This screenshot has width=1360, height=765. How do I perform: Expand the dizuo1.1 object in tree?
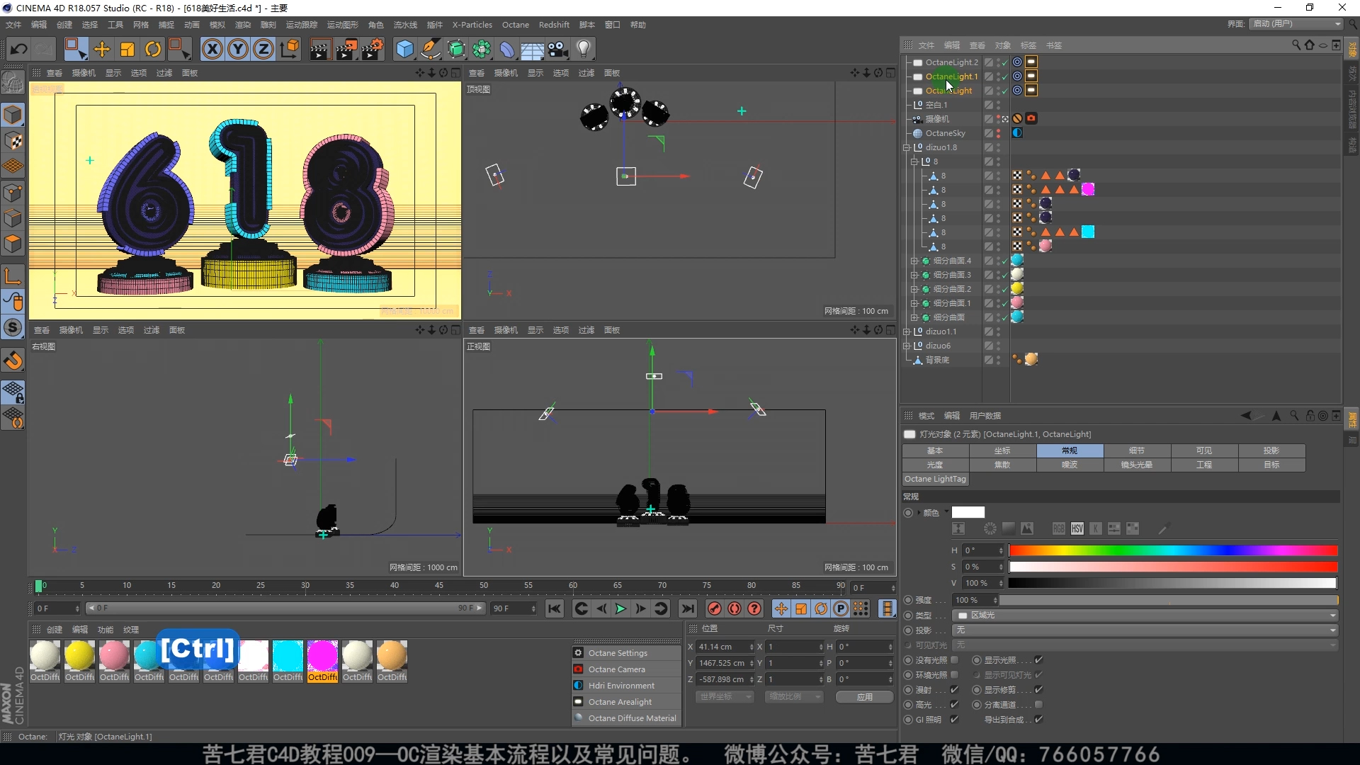point(907,331)
